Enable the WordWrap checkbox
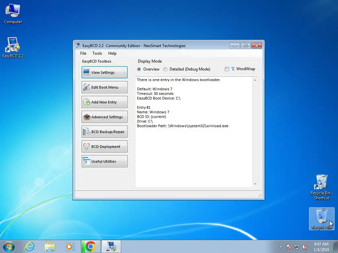This screenshot has width=338, height=253. (227, 69)
